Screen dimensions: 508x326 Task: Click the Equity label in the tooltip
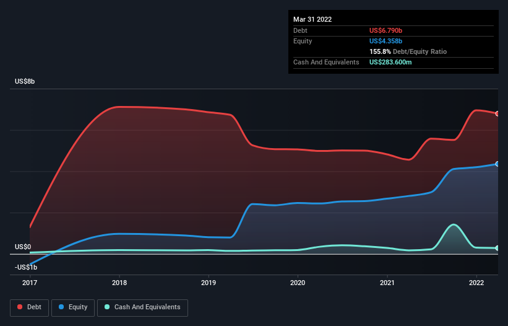(x=303, y=41)
